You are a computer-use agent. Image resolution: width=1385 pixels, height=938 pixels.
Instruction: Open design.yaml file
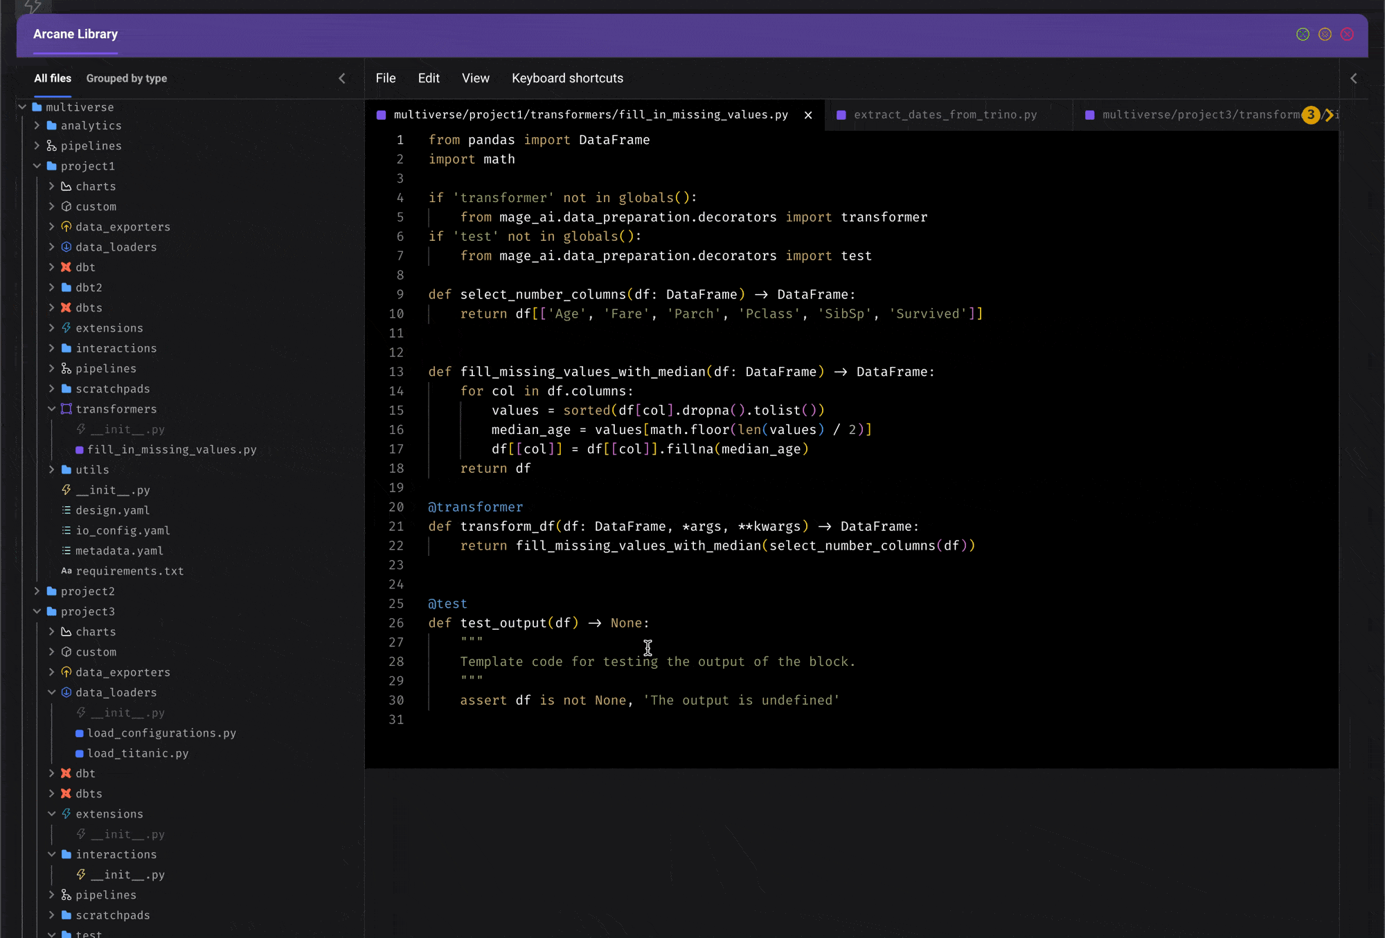point(113,510)
